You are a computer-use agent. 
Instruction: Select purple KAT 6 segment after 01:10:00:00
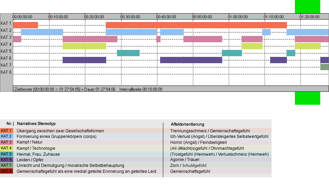[279, 60]
